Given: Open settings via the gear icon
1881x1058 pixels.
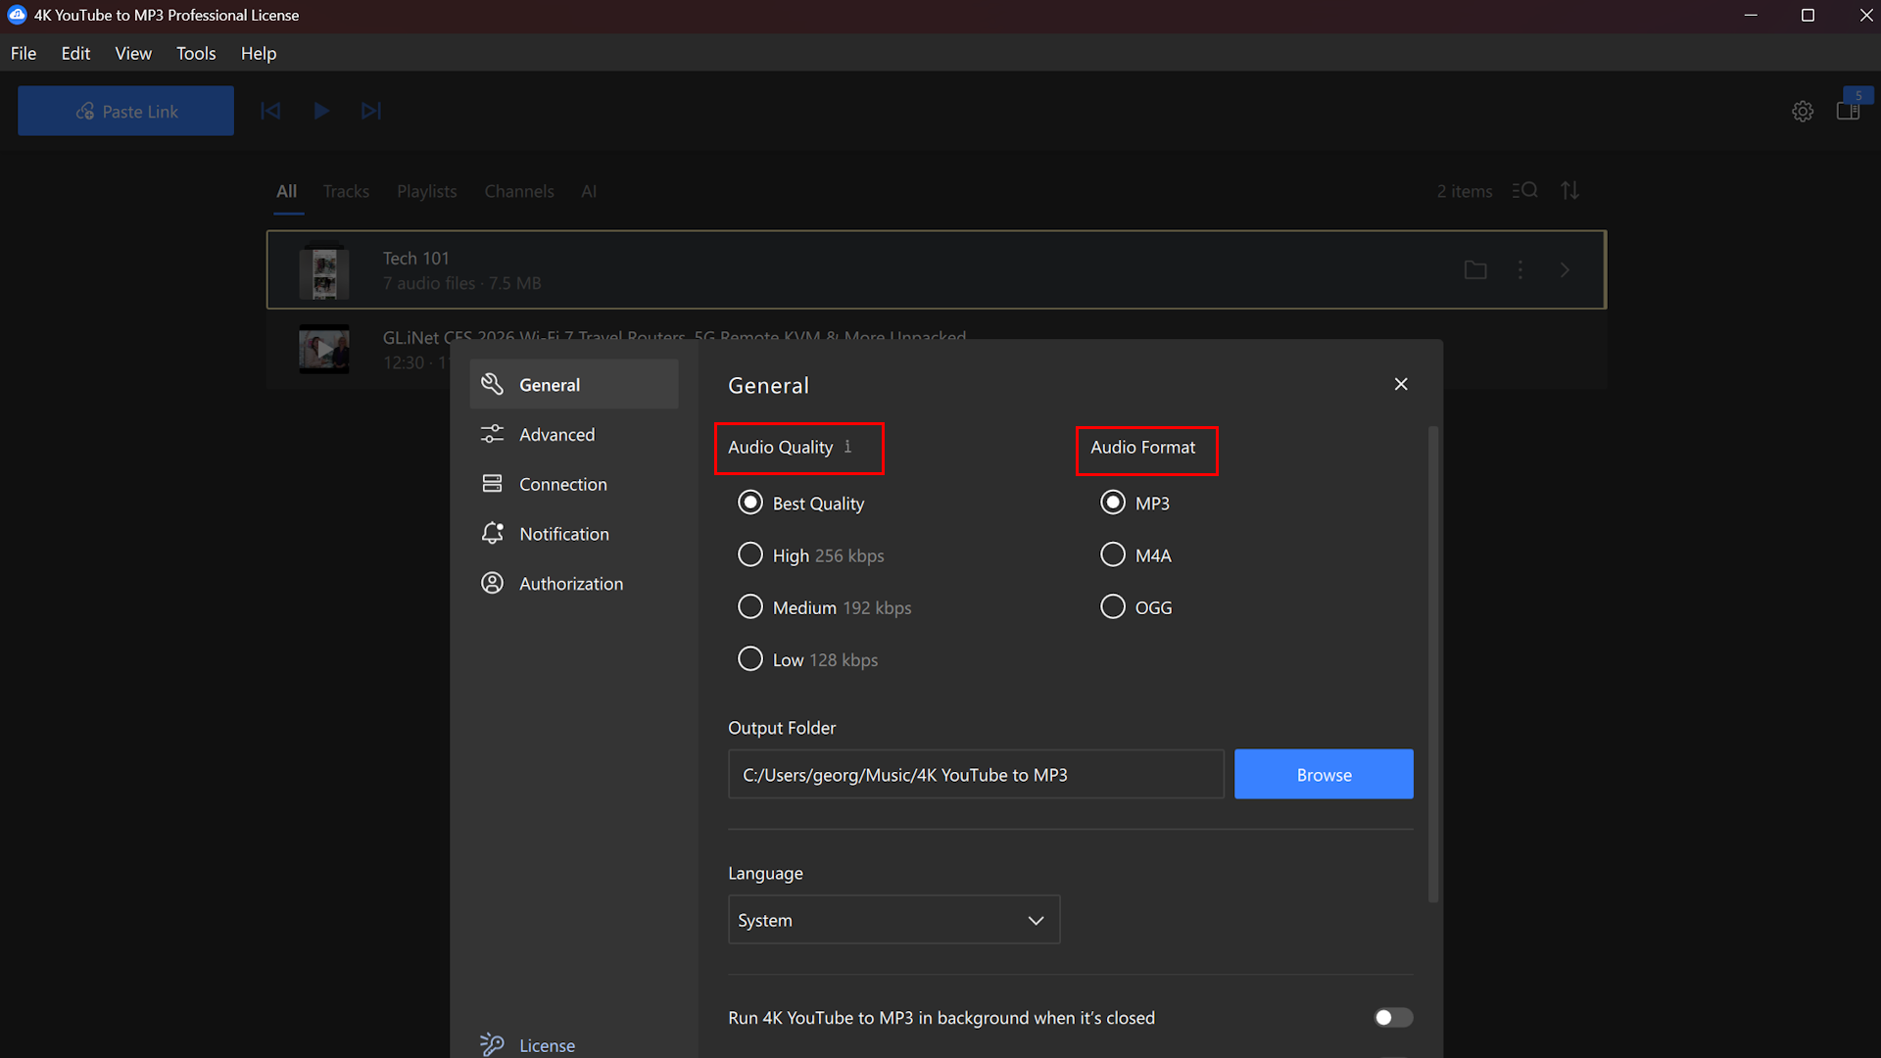Looking at the screenshot, I should pyautogui.click(x=1803, y=111).
